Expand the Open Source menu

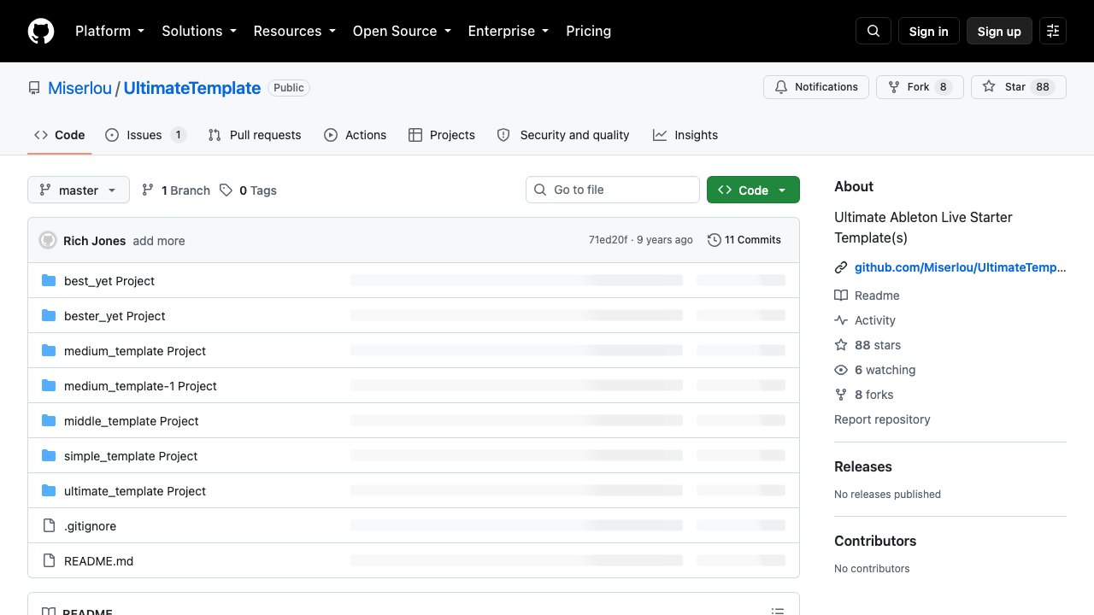402,31
